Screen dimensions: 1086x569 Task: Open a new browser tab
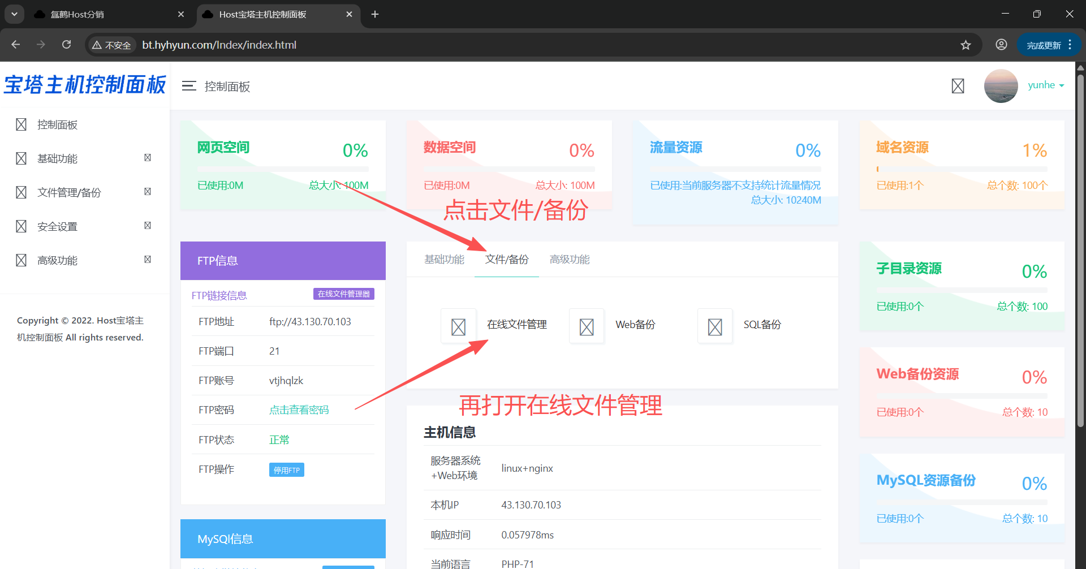click(x=375, y=14)
